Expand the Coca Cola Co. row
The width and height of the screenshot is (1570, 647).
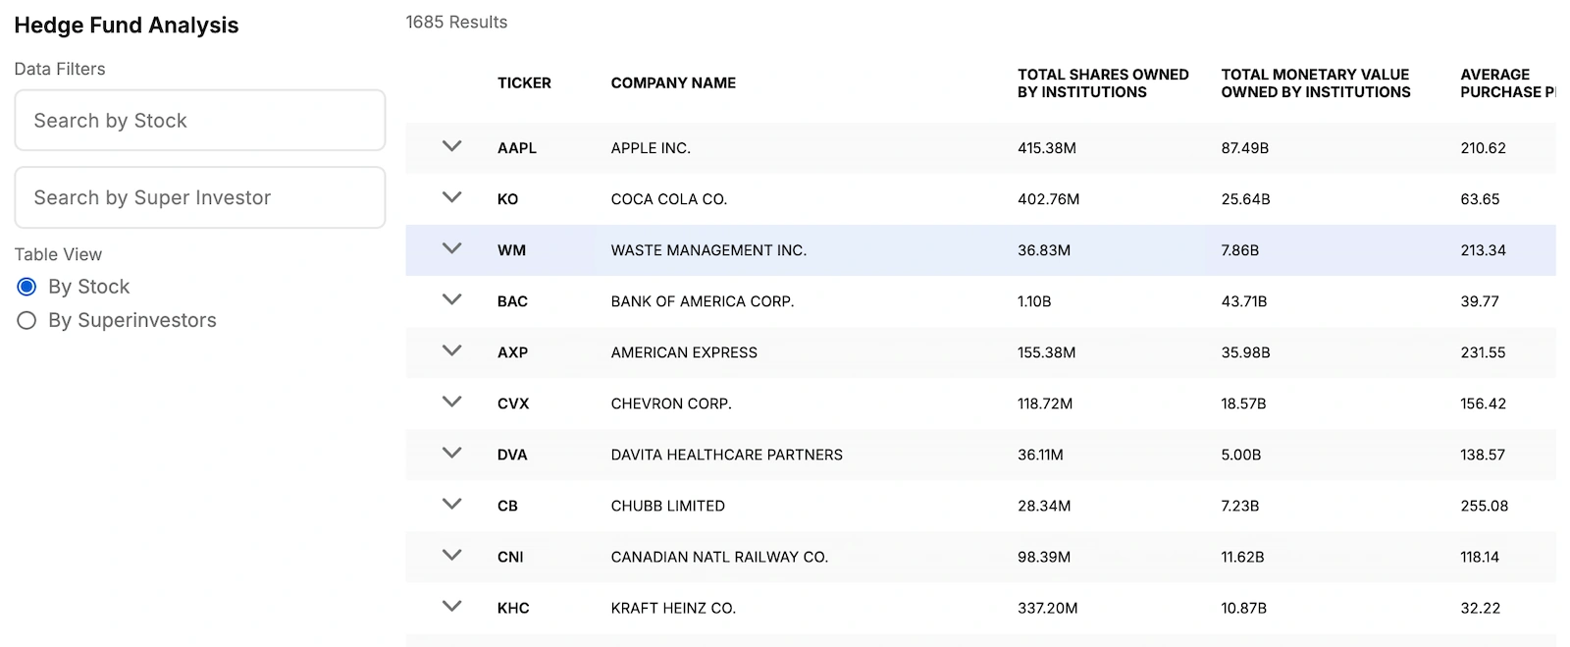451,197
